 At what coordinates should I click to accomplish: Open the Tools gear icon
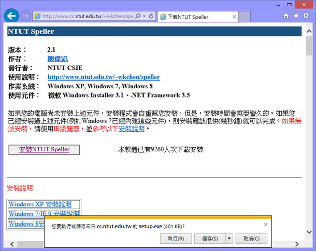click(306, 15)
